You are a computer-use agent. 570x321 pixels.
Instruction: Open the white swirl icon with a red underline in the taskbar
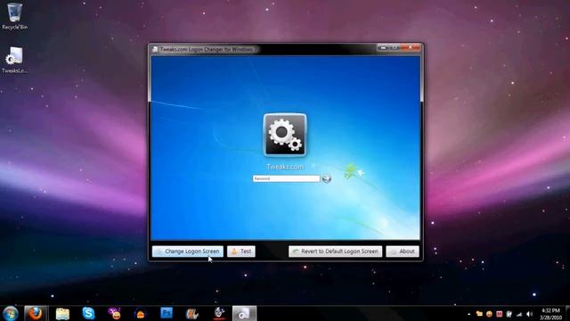[x=219, y=313]
